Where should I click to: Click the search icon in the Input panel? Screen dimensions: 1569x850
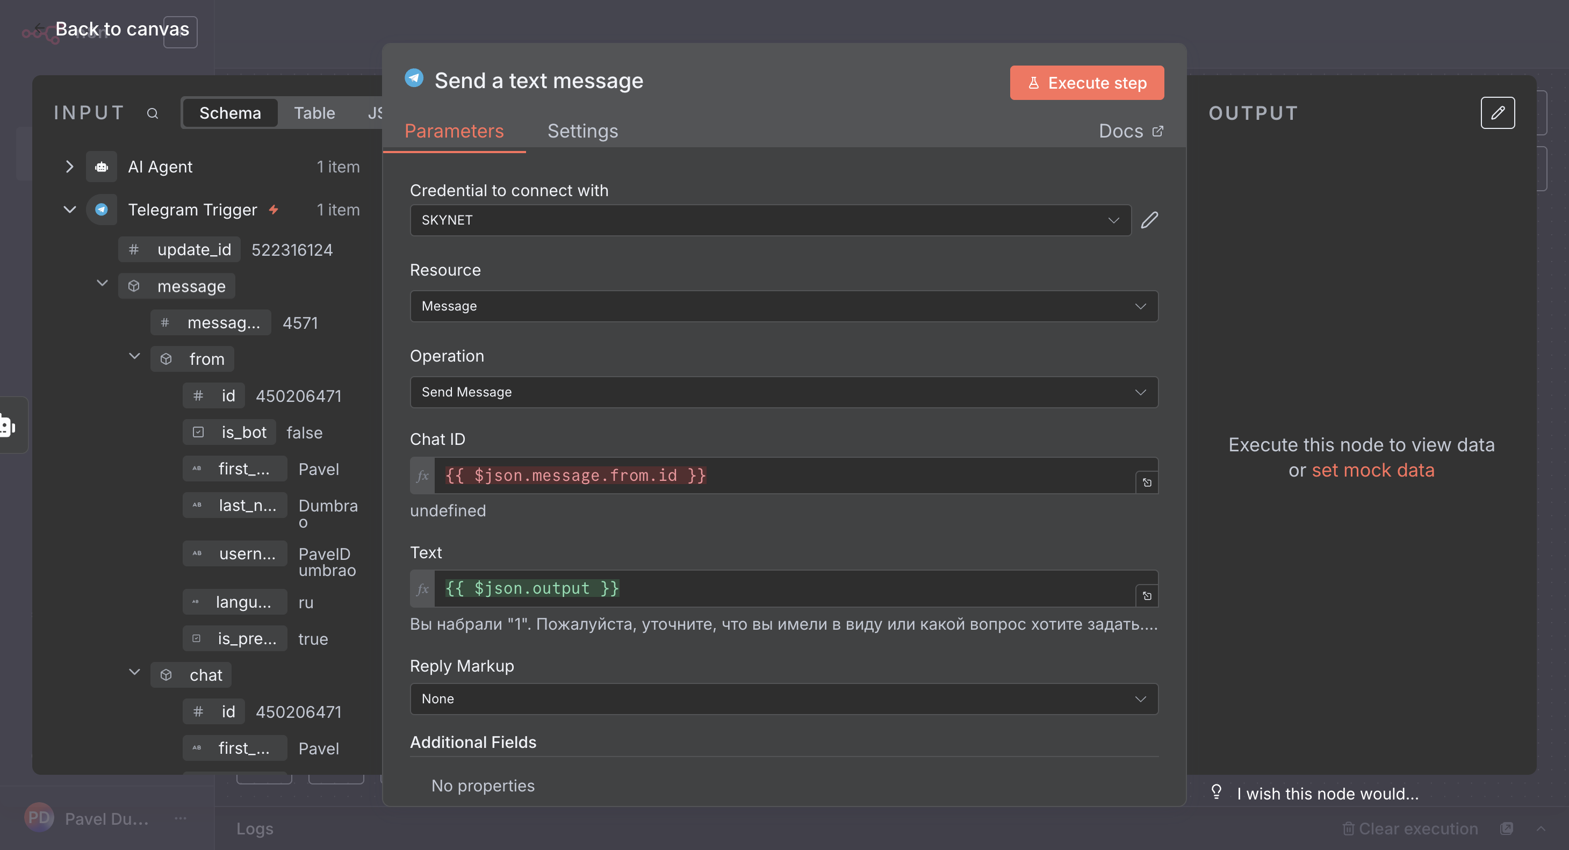(x=152, y=113)
